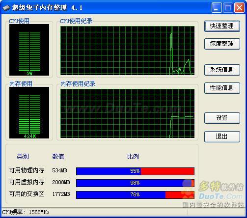Click the 98% available virtual memory bar
Viewport: 247px width, 218px height.
pyautogui.click(x=135, y=183)
